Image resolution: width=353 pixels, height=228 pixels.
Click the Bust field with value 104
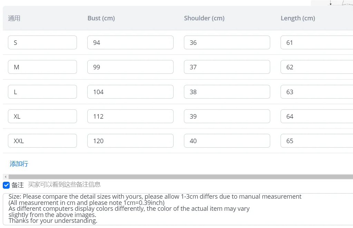coord(130,92)
